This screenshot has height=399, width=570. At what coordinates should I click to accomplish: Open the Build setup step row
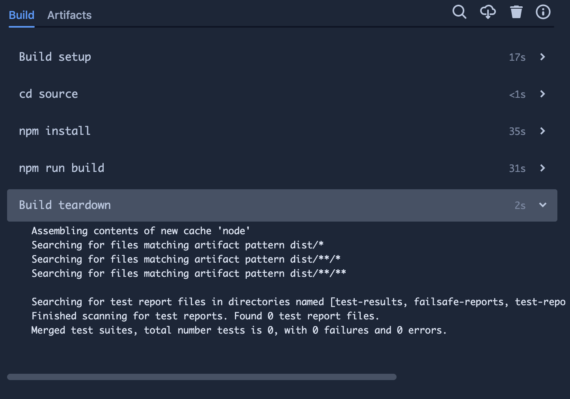tap(282, 57)
